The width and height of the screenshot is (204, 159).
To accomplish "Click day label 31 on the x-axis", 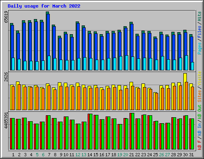I will 191,155.
